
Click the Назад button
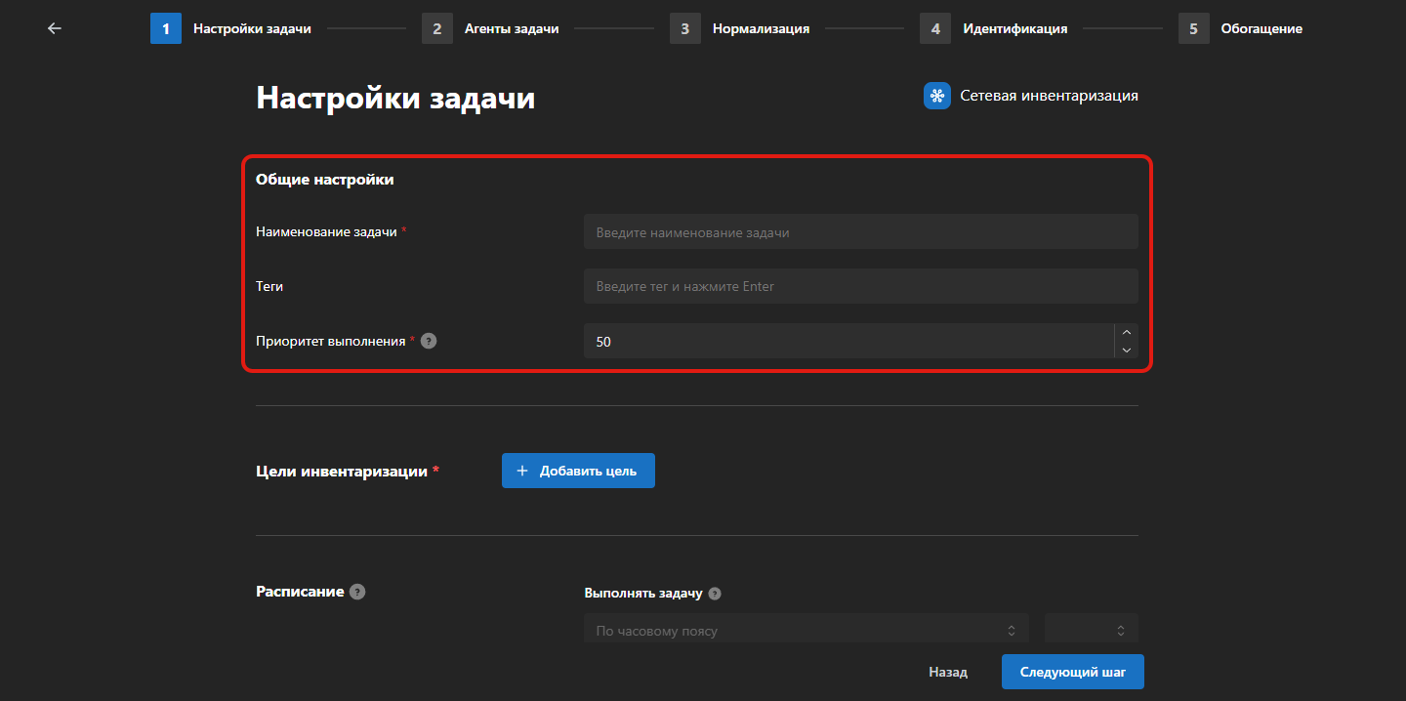click(x=948, y=672)
